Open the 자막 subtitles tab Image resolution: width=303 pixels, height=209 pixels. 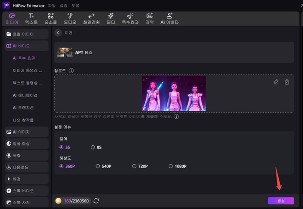[150, 19]
